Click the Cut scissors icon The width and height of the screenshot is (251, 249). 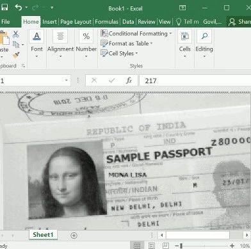coord(15,34)
